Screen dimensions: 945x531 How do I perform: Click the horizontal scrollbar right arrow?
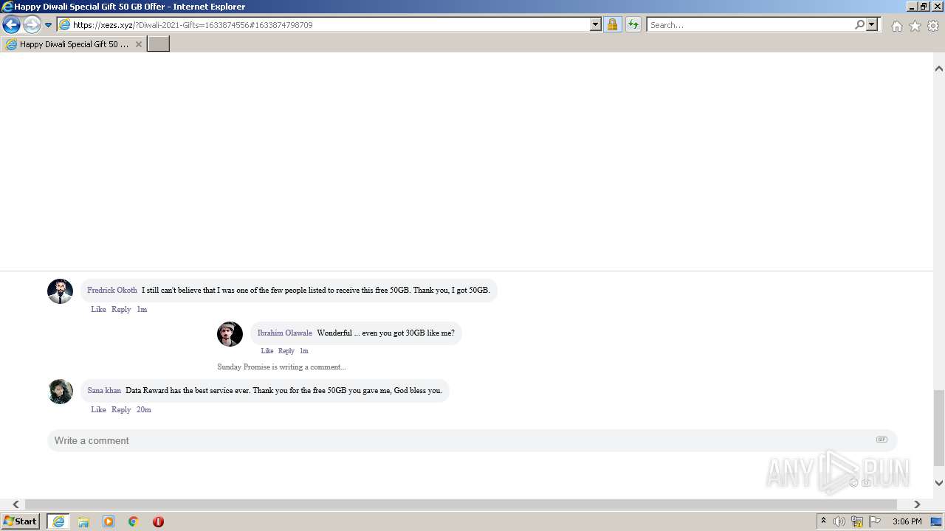point(917,504)
